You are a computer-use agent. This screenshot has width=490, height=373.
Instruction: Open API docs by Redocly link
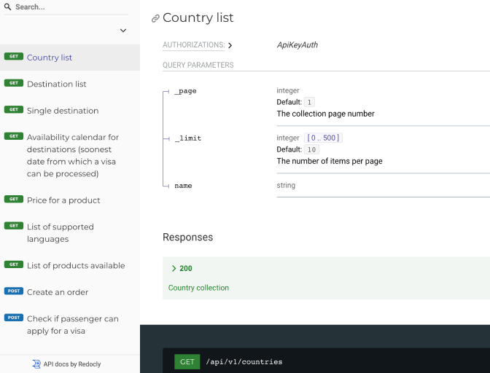[71, 364]
